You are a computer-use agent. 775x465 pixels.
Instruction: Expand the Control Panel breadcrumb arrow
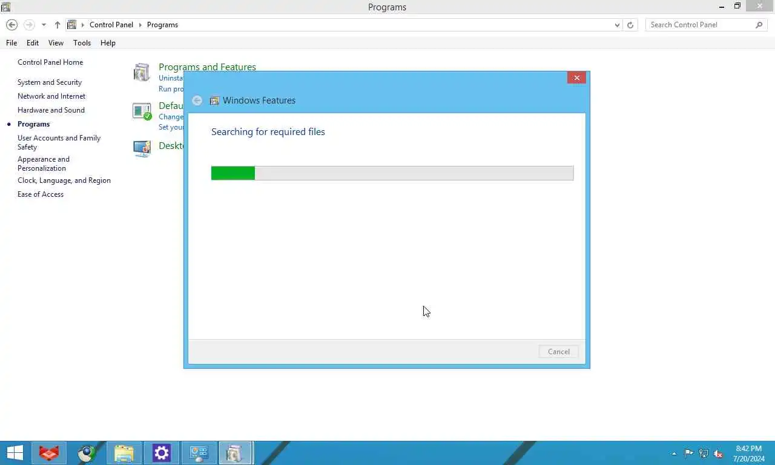140,25
